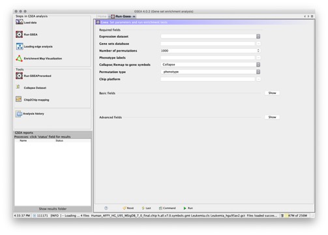This screenshot has width=328, height=235.
Task: Launch Run GSEAPreranked tool
Action: point(33,76)
